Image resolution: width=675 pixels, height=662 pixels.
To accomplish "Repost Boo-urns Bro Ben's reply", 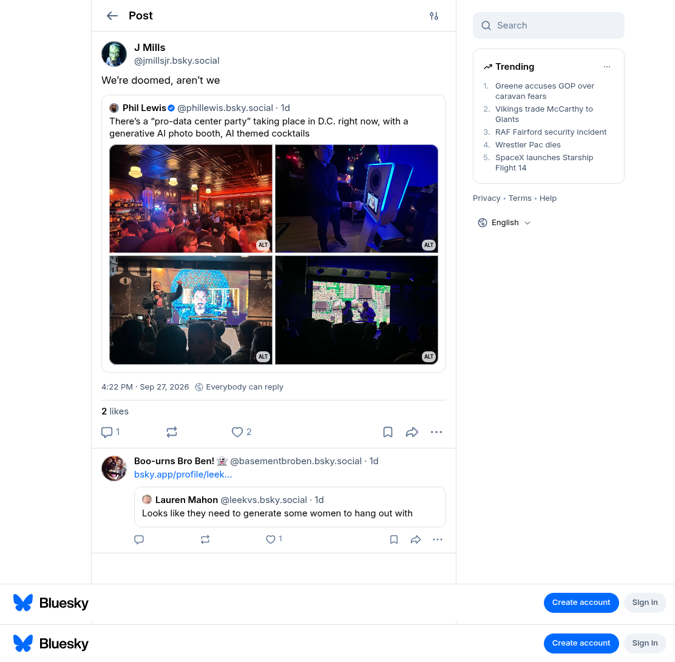I will (205, 539).
